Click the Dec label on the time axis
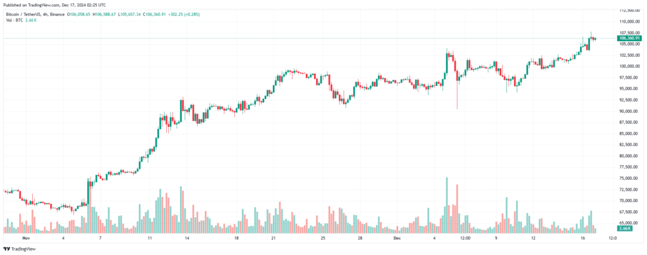Viewport: 647px width, 255px height. click(x=397, y=238)
